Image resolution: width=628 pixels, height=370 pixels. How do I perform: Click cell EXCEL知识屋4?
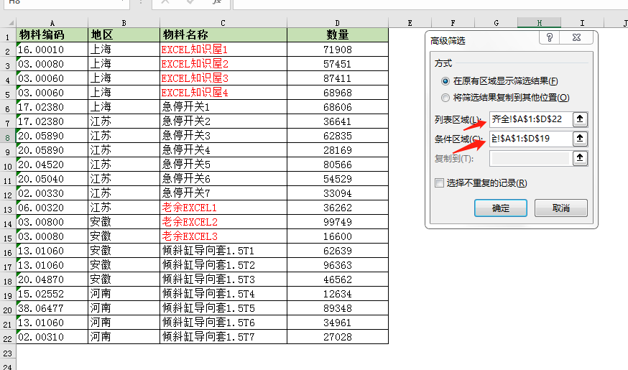click(223, 93)
